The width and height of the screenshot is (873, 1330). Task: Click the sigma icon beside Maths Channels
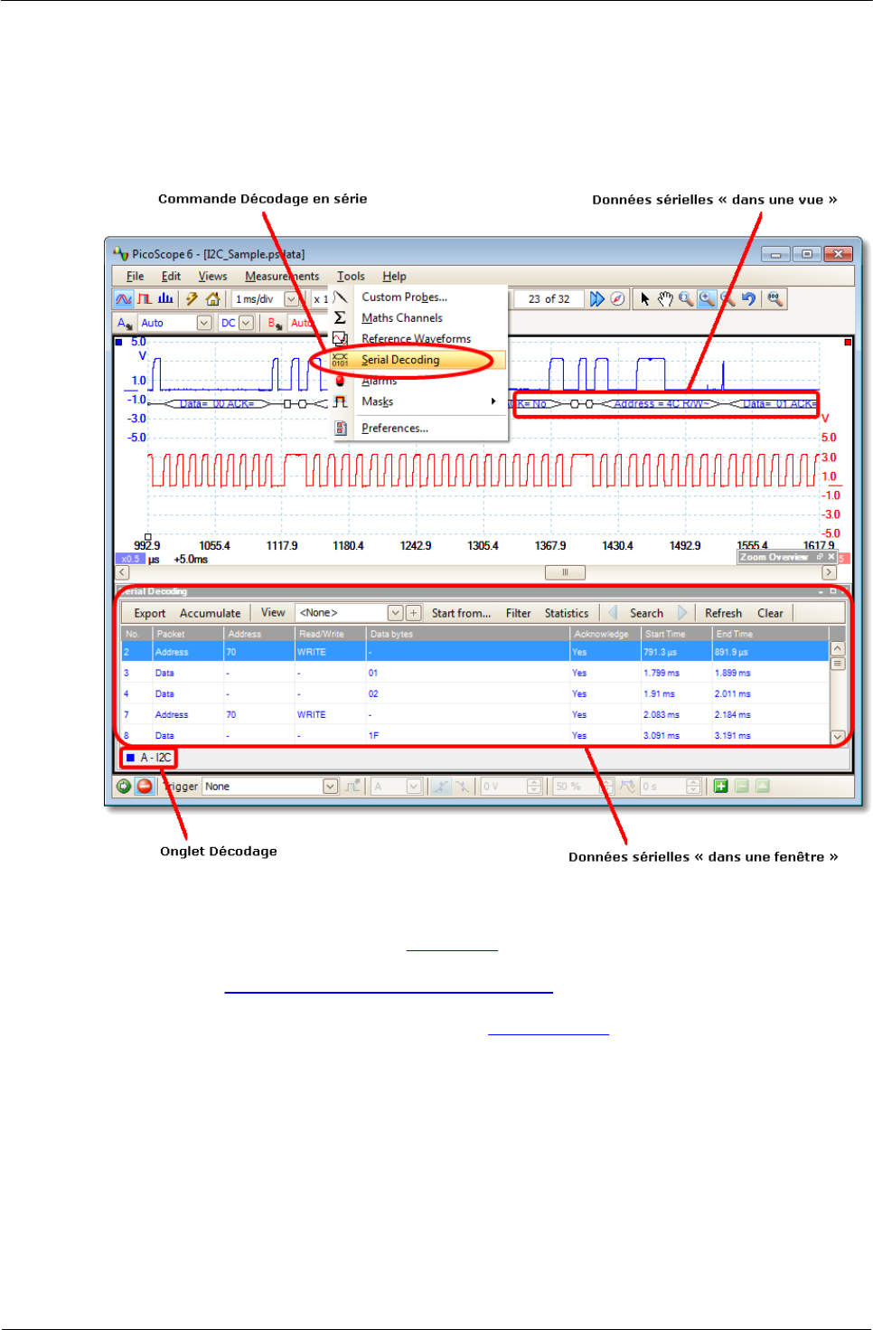pyautogui.click(x=340, y=317)
